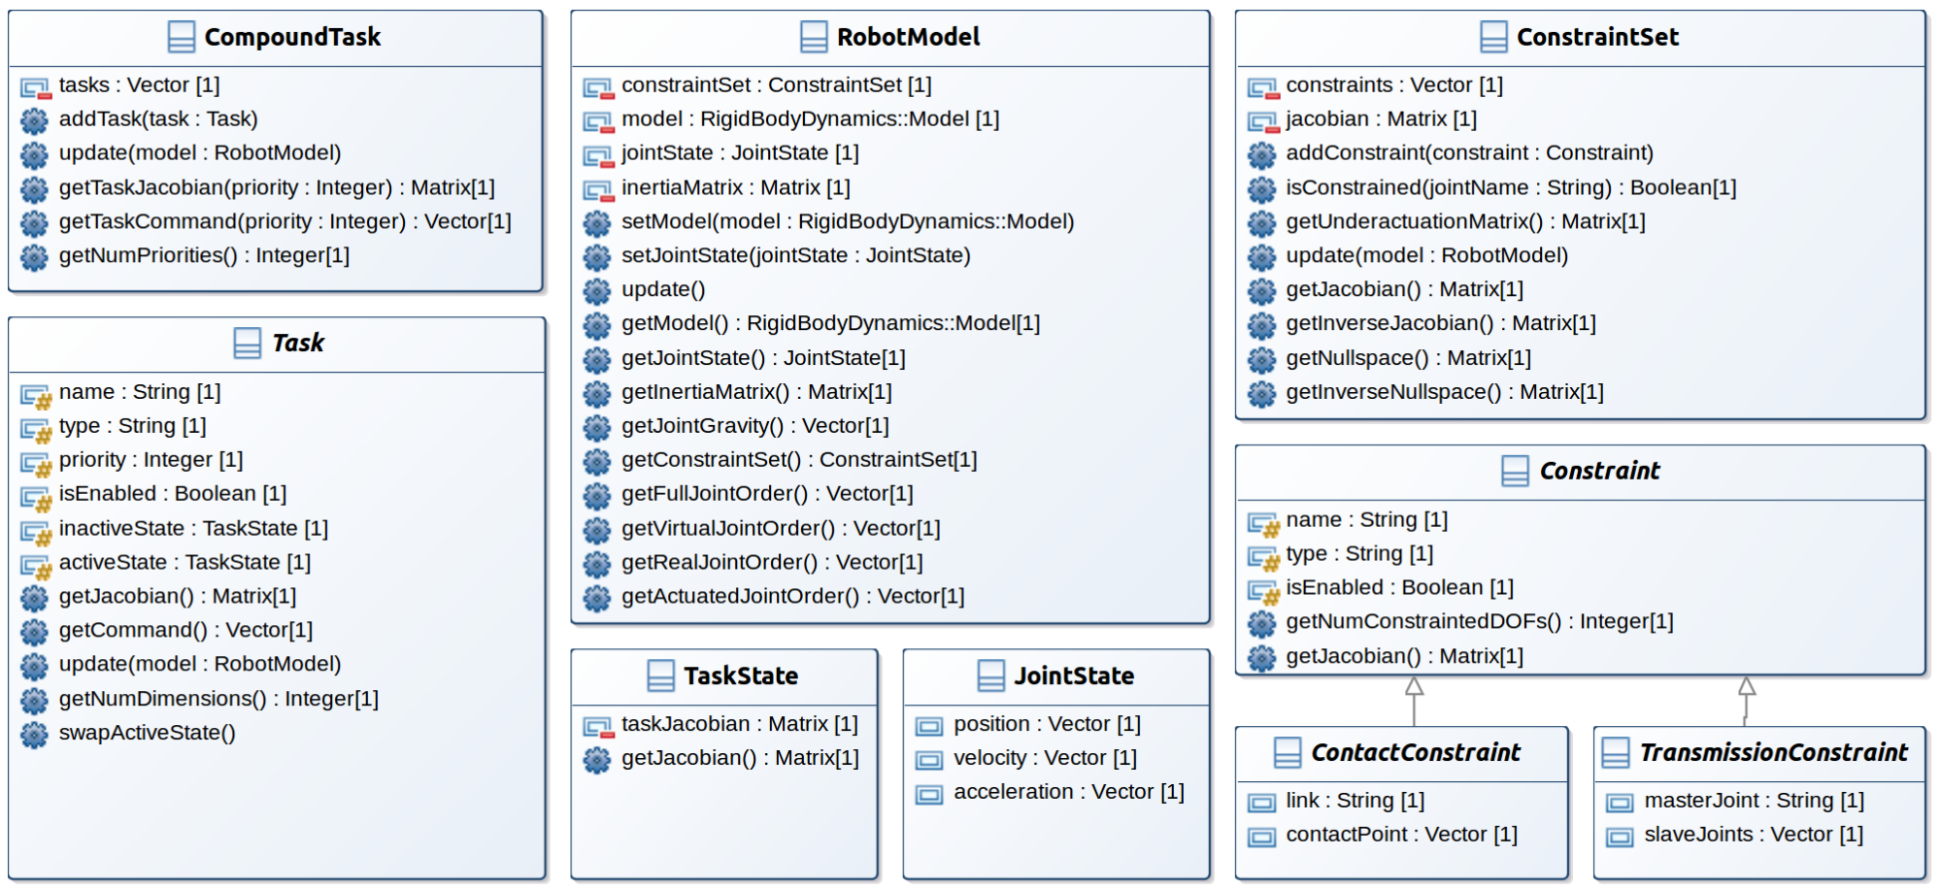The height and width of the screenshot is (889, 1941).
Task: Click the isConstrained(jointName : String) operation
Action: click(1510, 187)
